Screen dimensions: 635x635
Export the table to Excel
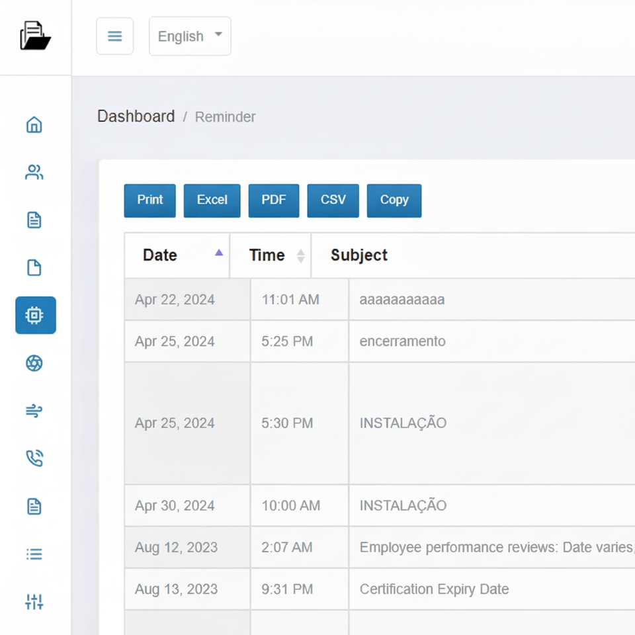coord(212,200)
